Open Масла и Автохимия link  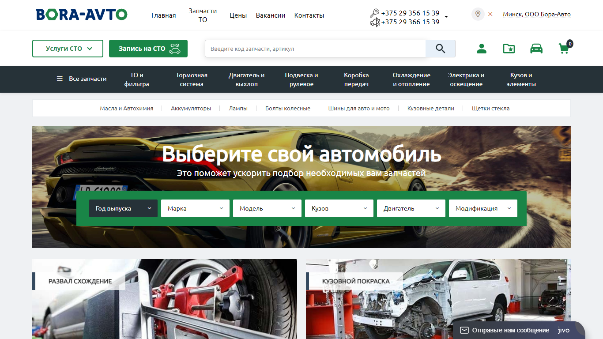[127, 108]
